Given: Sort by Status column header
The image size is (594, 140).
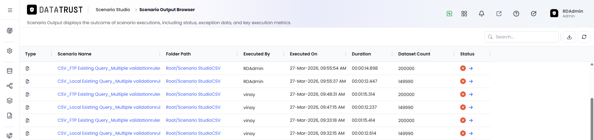Looking at the screenshot, I should coord(467,54).
